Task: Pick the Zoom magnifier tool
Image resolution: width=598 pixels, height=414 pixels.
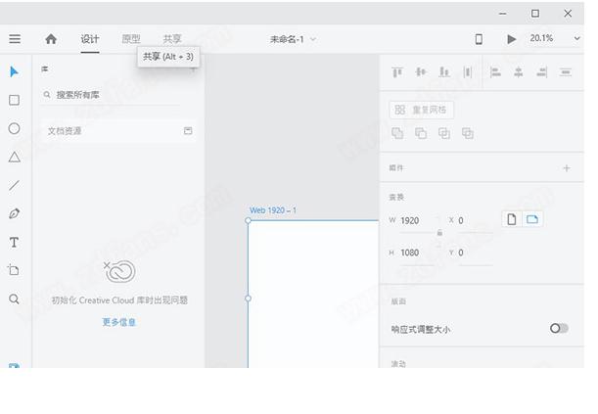Action: click(14, 299)
